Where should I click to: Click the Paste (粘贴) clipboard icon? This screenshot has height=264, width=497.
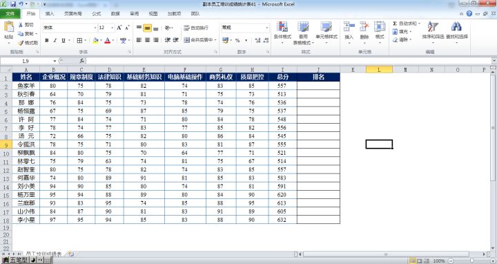(9, 27)
